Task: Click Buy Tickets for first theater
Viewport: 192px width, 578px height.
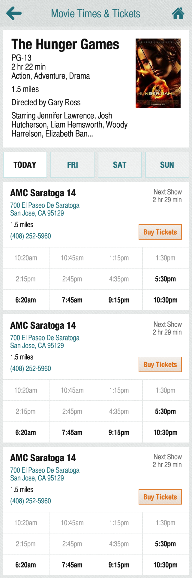Action: [x=160, y=232]
